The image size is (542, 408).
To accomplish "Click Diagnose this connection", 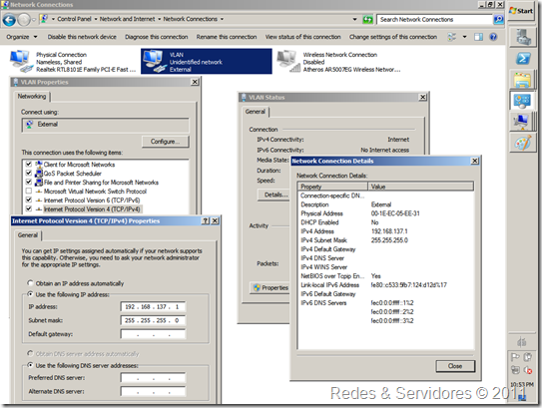I will pos(157,37).
